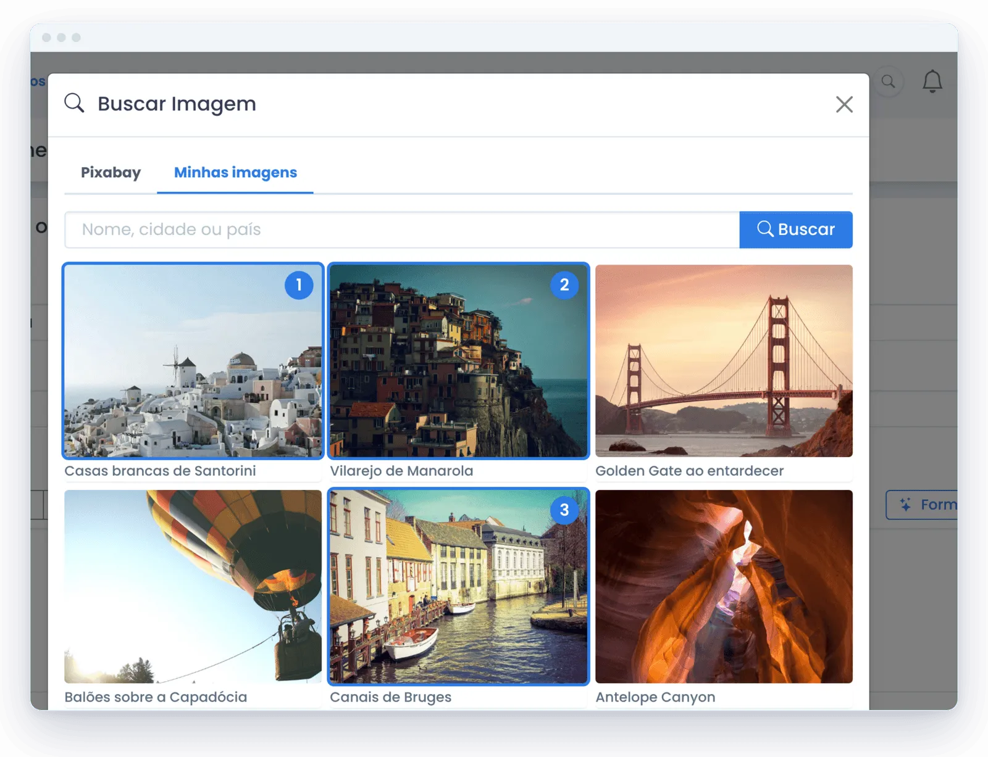Open the Minhas imagens tab
The width and height of the screenshot is (988, 757).
pos(235,172)
